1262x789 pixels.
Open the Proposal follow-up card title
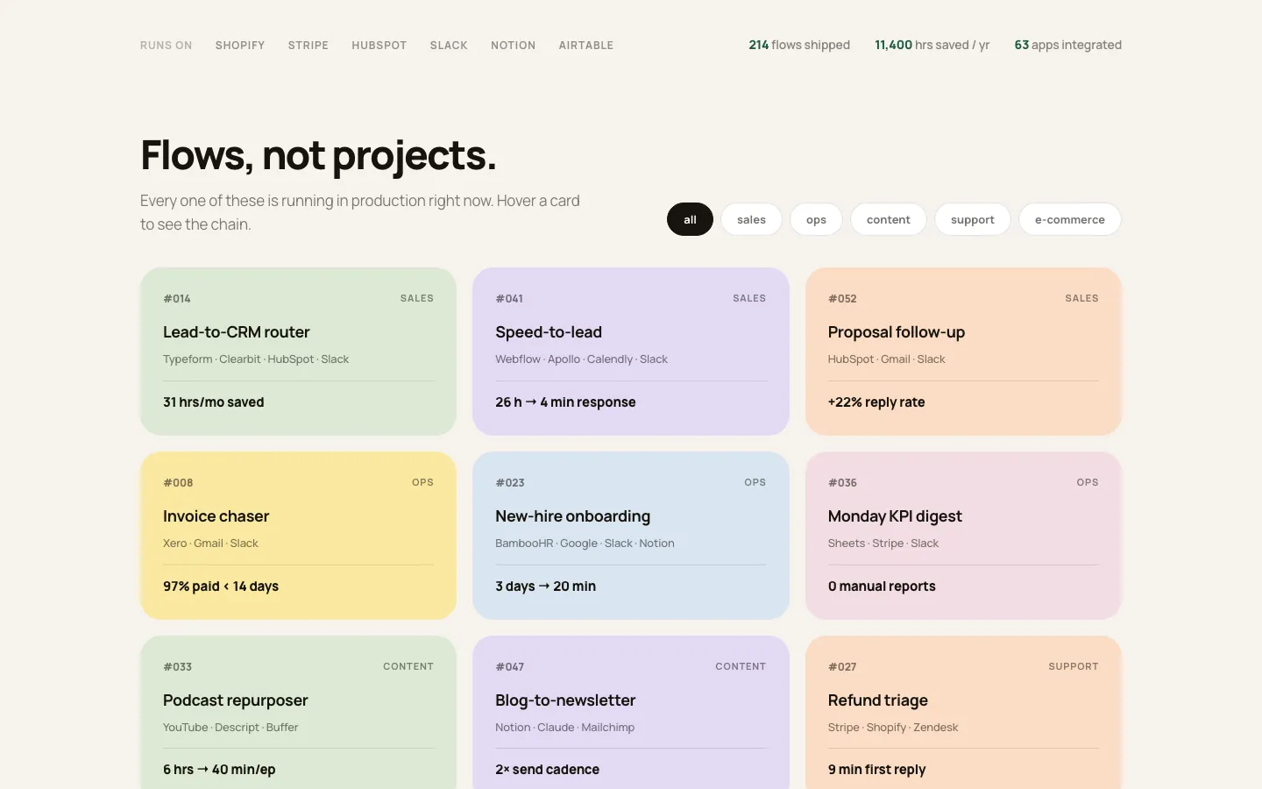tap(896, 332)
